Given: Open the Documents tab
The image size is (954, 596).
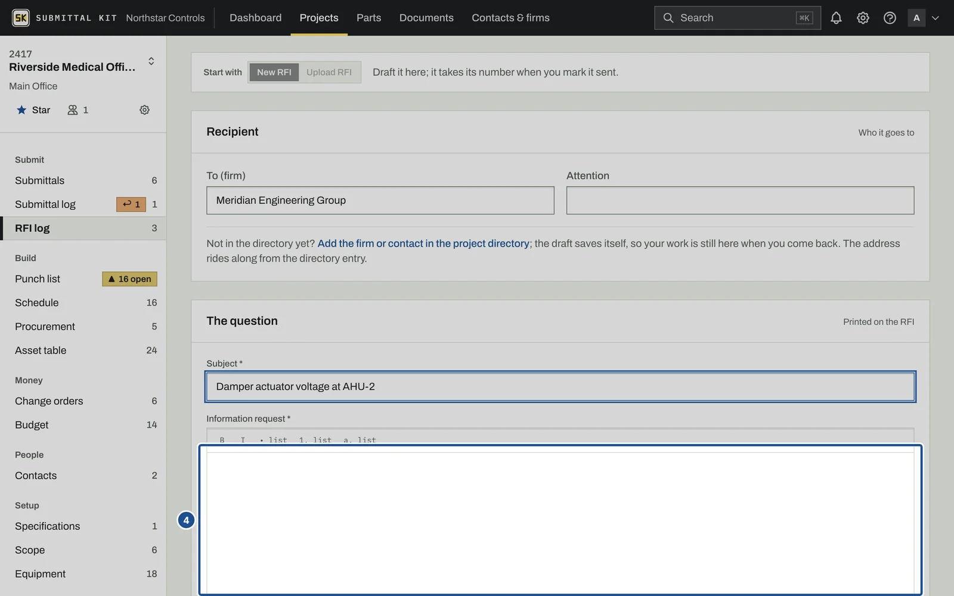Looking at the screenshot, I should click(x=426, y=18).
